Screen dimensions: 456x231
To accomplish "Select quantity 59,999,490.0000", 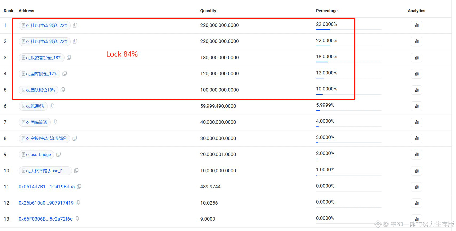I will pos(218,106).
